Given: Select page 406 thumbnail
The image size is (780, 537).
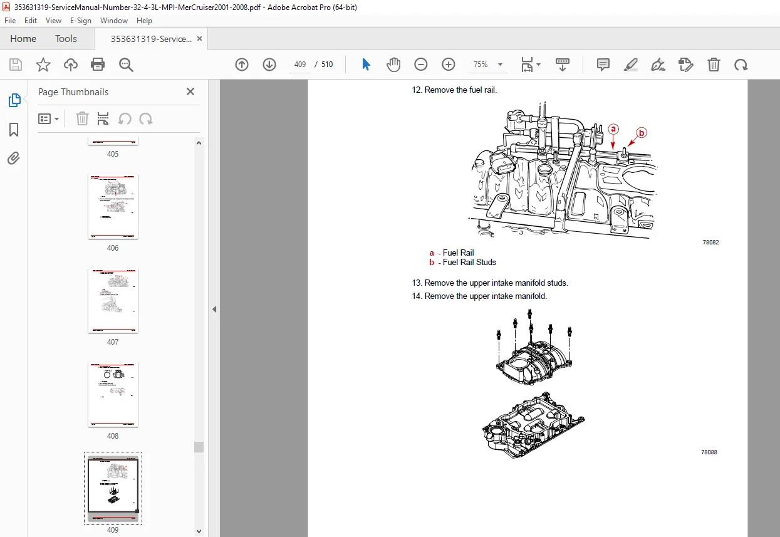Looking at the screenshot, I should (113, 207).
